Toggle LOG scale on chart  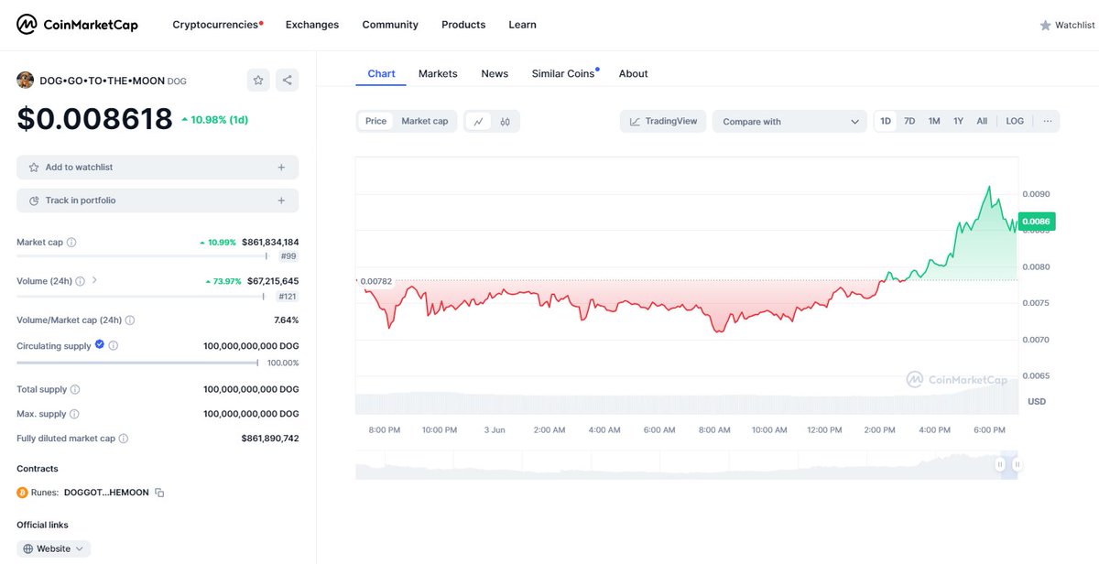[1015, 121]
